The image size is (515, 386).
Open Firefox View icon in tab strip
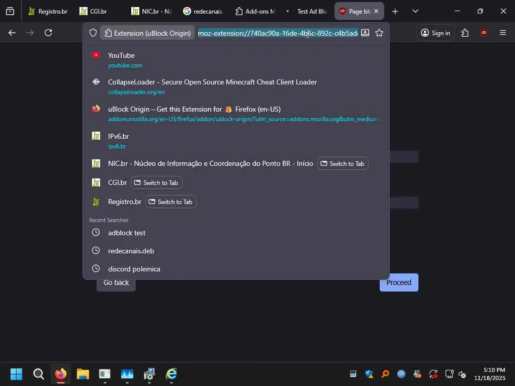(10, 11)
